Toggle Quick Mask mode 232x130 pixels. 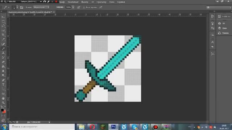point(3,116)
